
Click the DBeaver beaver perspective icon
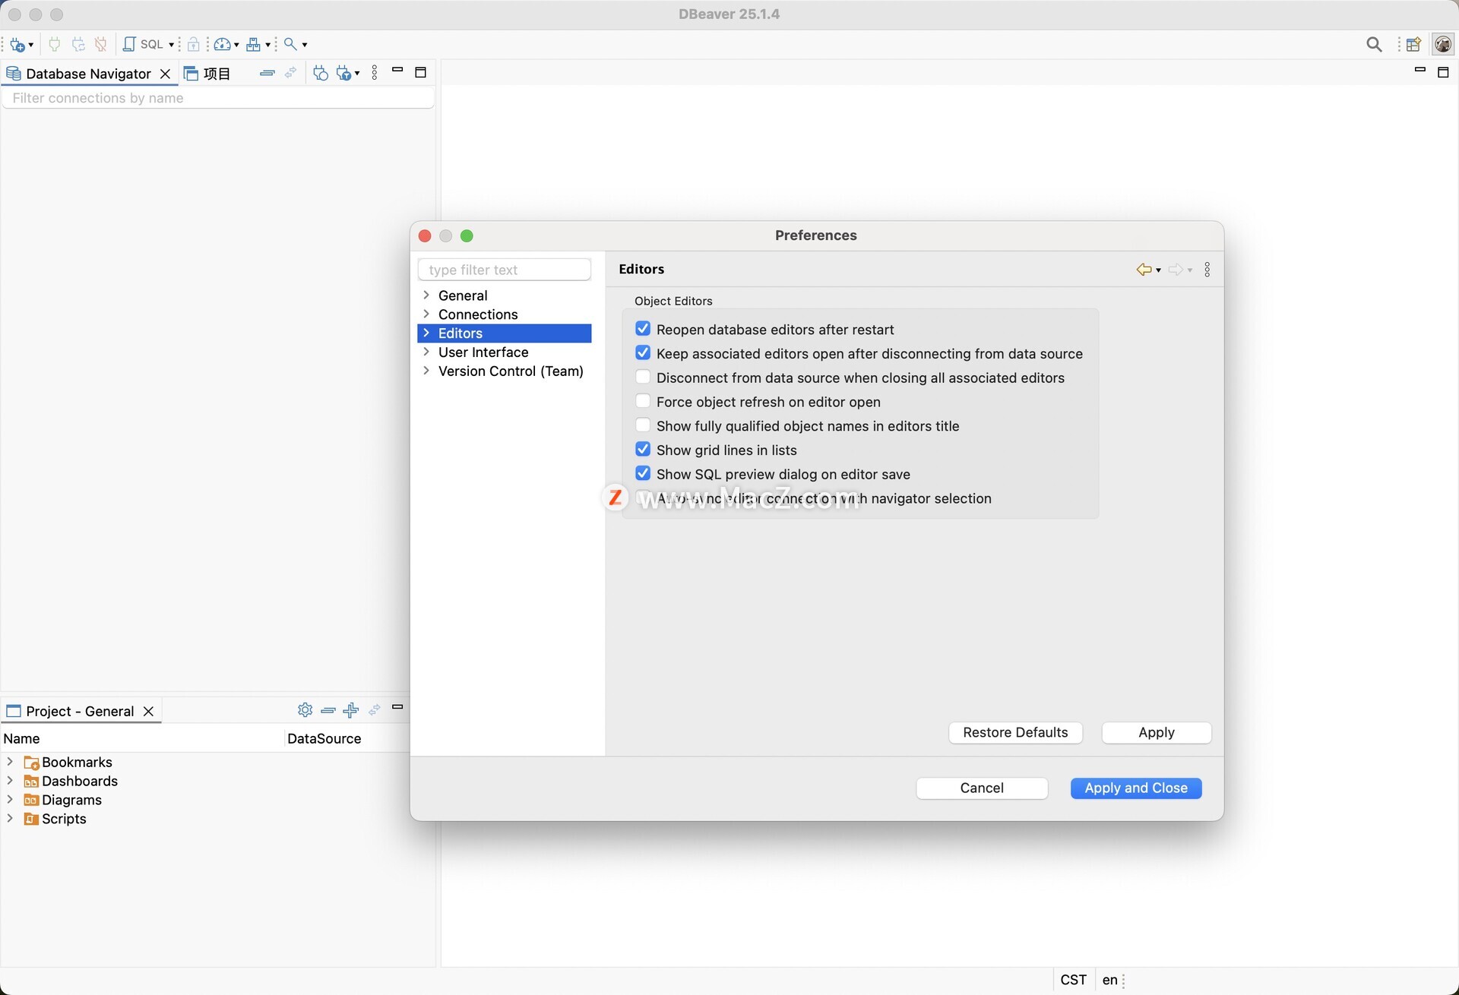coord(1443,44)
